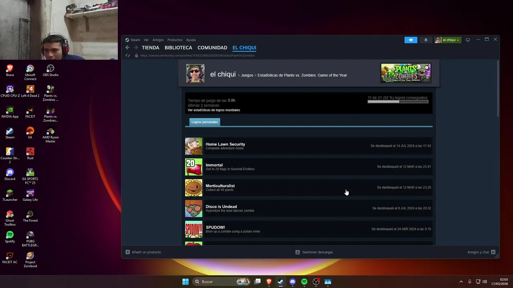
Task: Select the Logros personales tab
Action: click(x=205, y=122)
